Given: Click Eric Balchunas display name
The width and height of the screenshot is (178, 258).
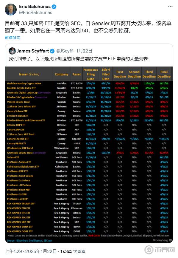Looking at the screenshot, I should 35,7.
